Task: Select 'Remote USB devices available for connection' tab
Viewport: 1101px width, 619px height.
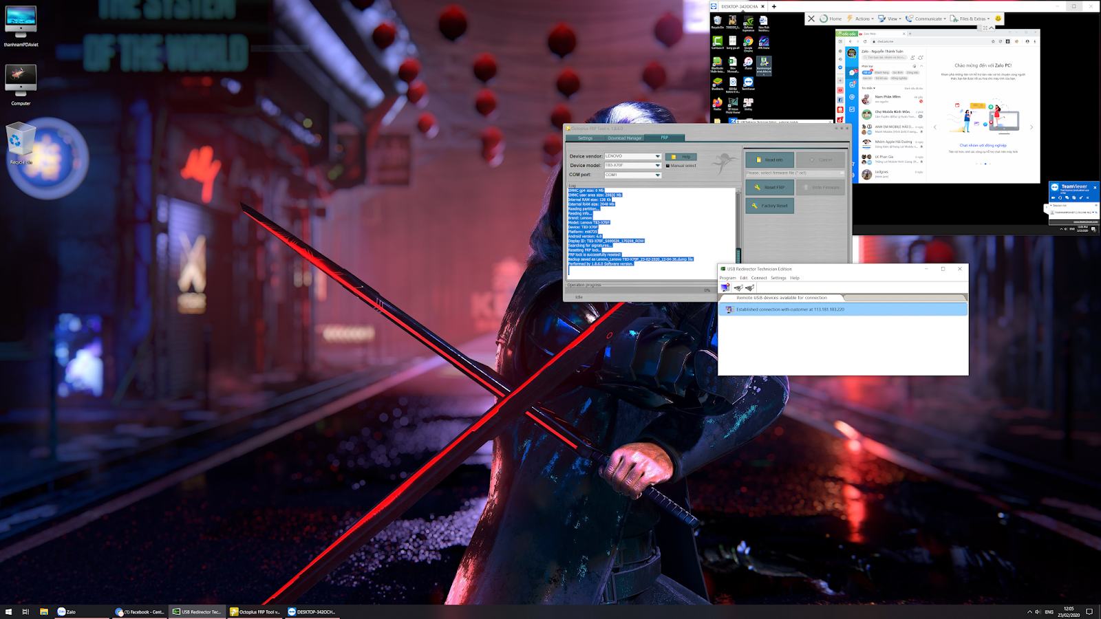Action: 782,298
